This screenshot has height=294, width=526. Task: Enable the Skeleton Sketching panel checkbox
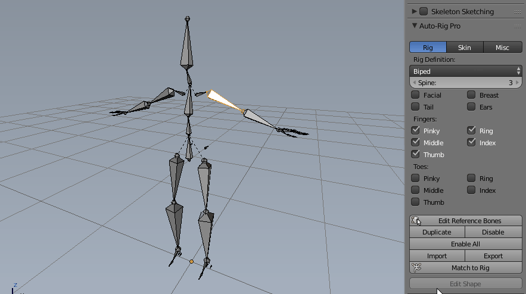pyautogui.click(x=424, y=11)
